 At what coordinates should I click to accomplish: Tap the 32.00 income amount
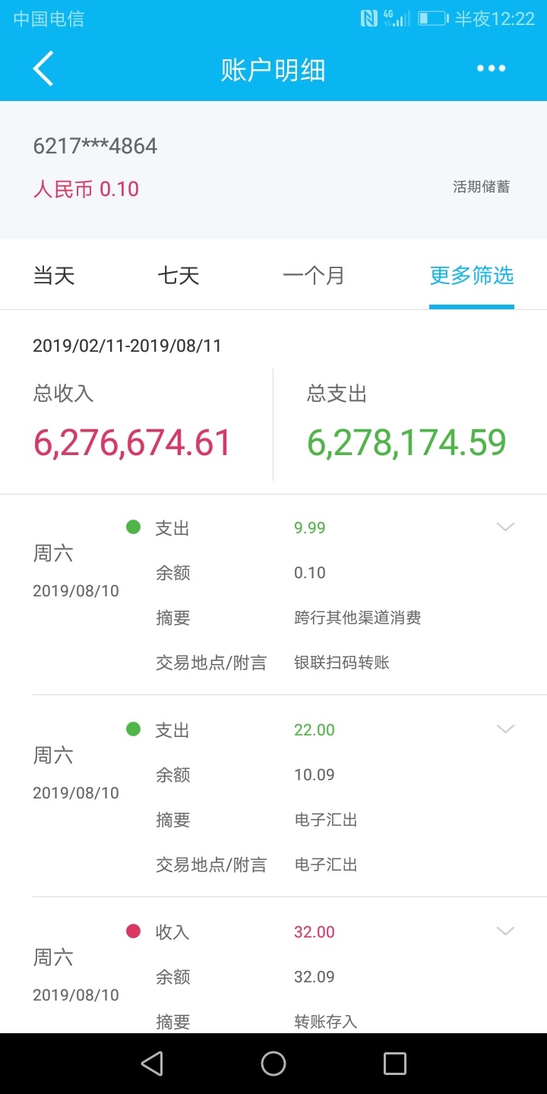pos(315,932)
